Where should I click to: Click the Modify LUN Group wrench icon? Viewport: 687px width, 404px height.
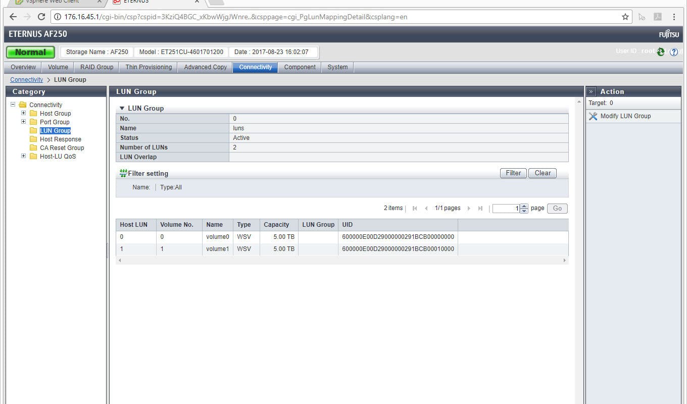[x=593, y=116]
